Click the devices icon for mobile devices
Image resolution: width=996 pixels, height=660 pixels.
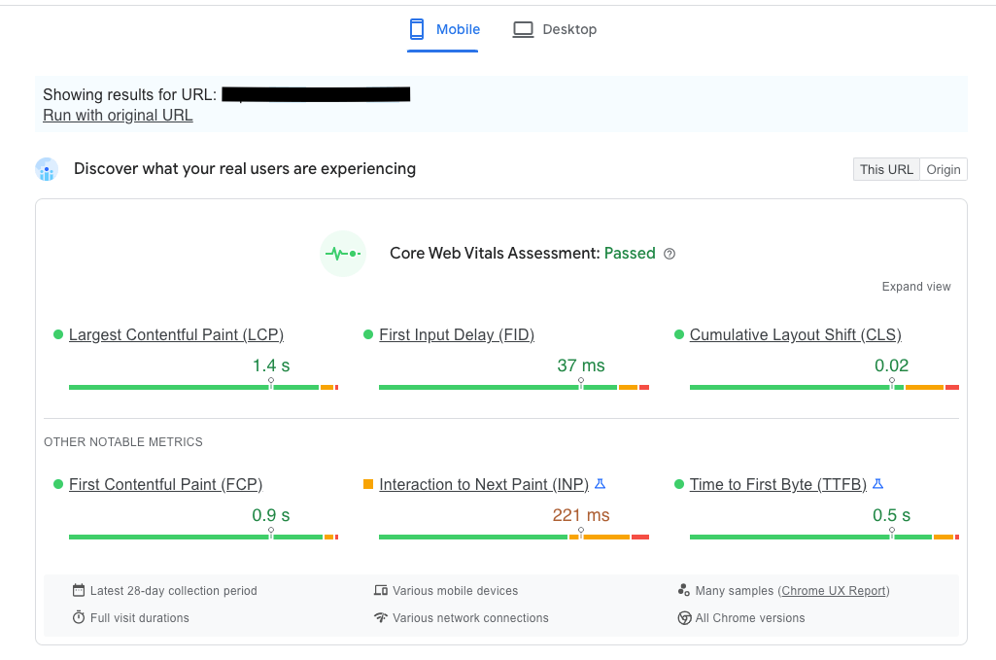(381, 590)
